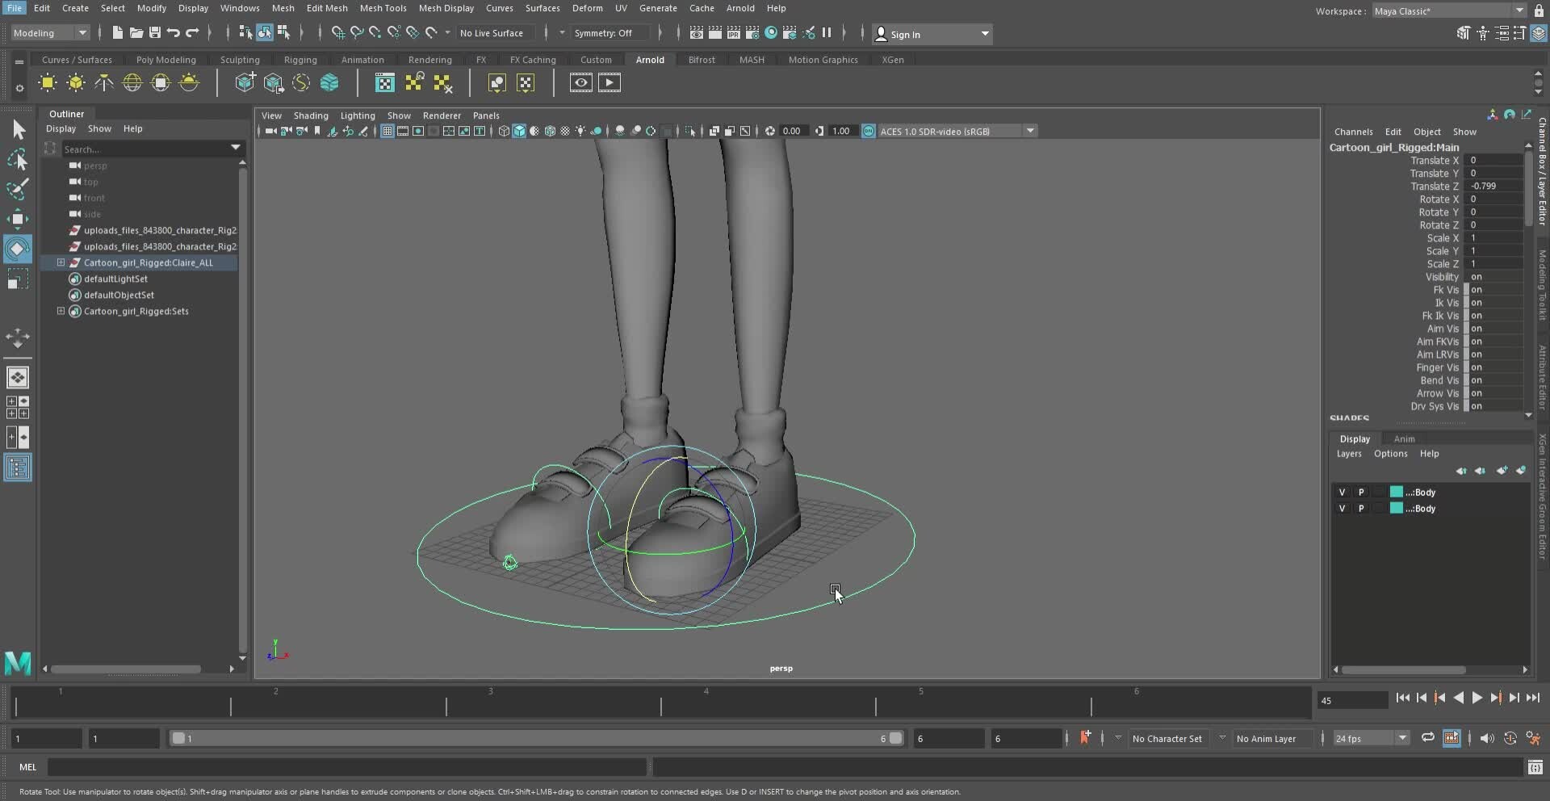
Task: Switch to the Bifrost shelf tab
Action: point(701,60)
